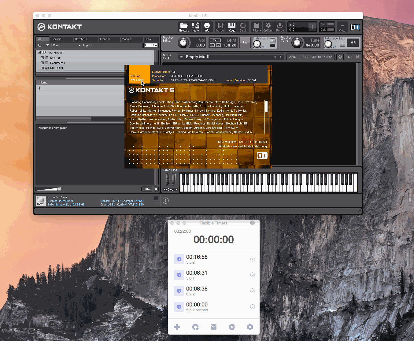Select rack page 01-16

(293, 57)
